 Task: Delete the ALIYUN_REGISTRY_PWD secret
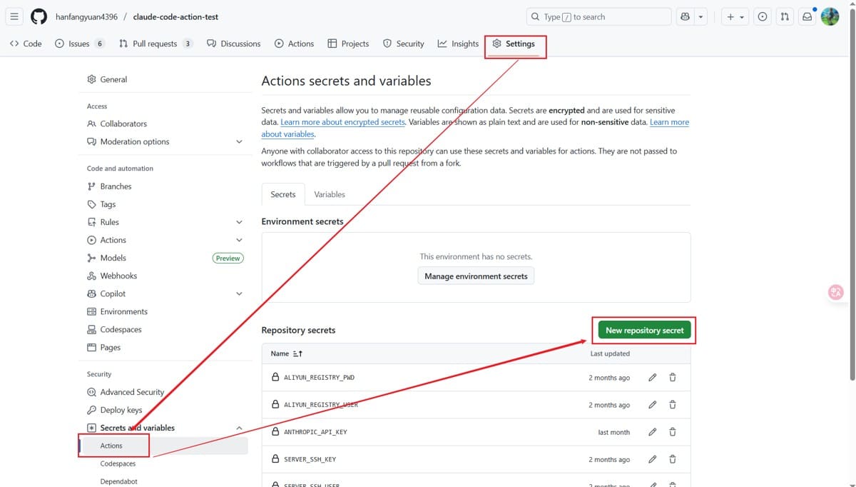pos(673,378)
